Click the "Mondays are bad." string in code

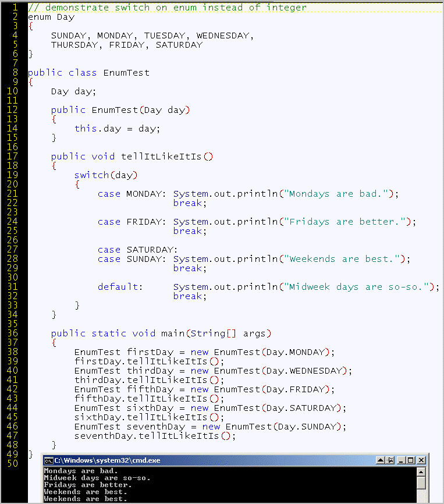point(336,194)
